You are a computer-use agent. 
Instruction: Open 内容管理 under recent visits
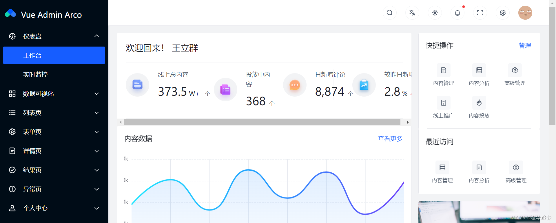[442, 172]
